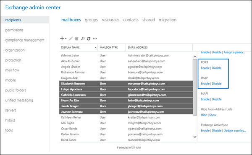
Task: Switch to the groups tab
Action: click(91, 20)
